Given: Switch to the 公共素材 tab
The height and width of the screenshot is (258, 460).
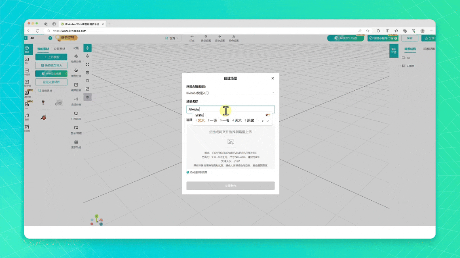Looking at the screenshot, I should click(x=60, y=49).
